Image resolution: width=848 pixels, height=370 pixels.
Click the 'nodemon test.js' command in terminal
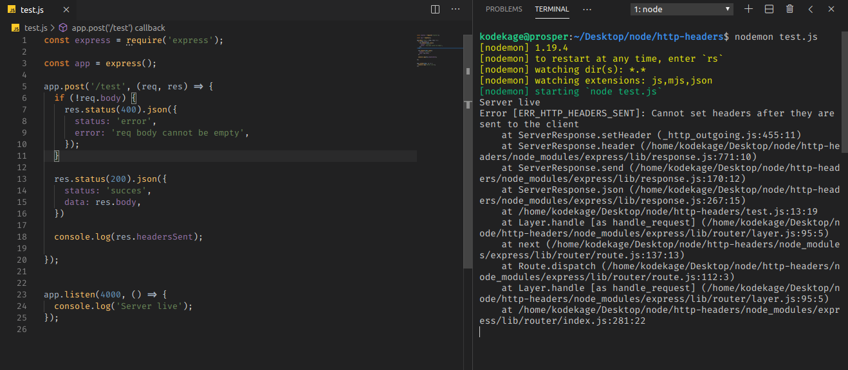(x=776, y=37)
